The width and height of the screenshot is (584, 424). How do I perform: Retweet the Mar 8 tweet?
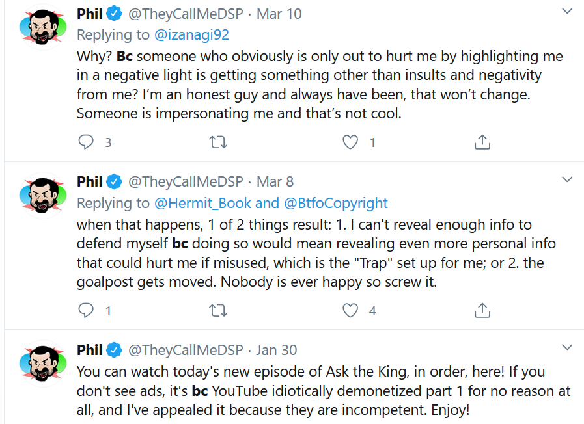click(x=218, y=310)
